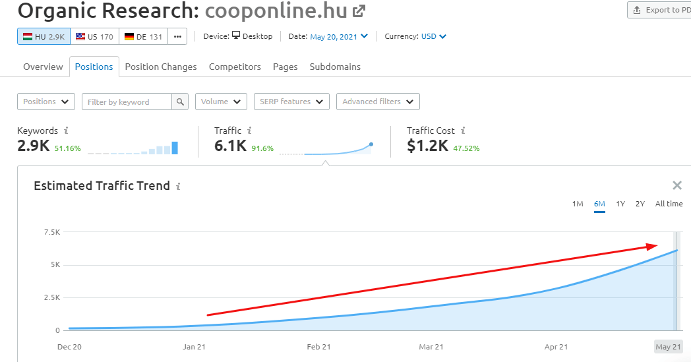Image resolution: width=691 pixels, height=362 pixels.
Task: Click the 47.52% traffic cost change
Action: point(466,148)
